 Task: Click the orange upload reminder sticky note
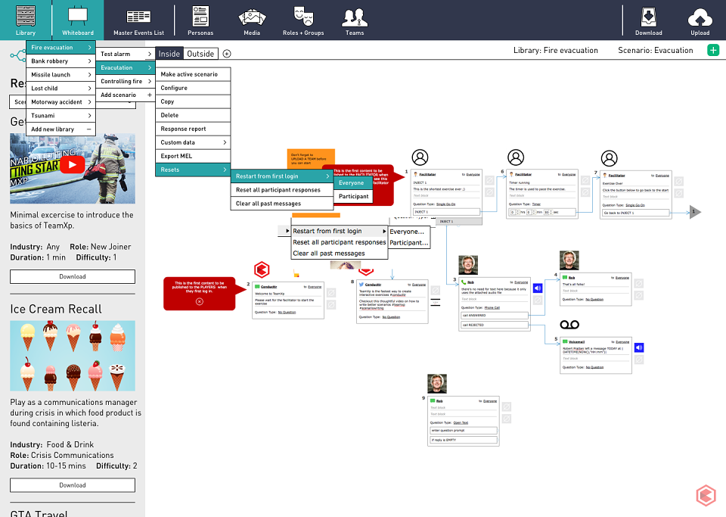pos(311,159)
